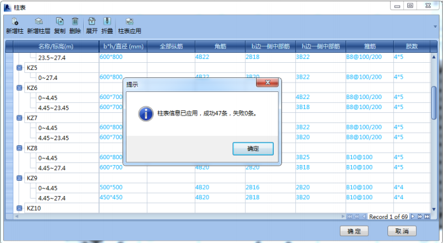Close the 提示 dialog with X button
Viewport: 444px width, 243px height.
tap(267, 82)
